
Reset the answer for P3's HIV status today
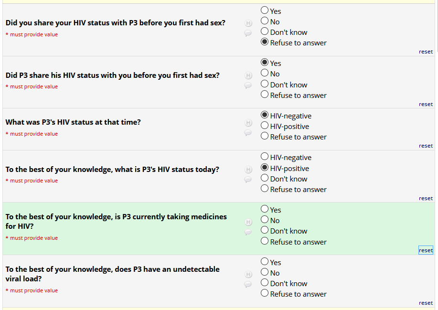(426, 198)
